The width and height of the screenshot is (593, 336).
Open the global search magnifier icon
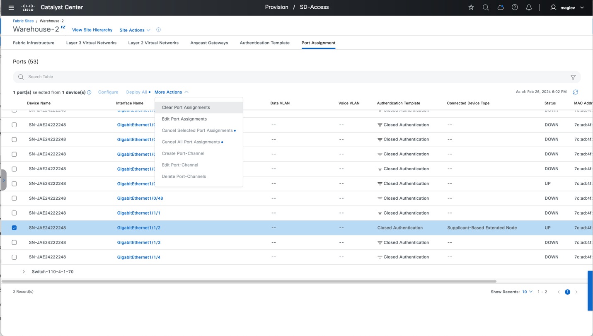coord(486,7)
